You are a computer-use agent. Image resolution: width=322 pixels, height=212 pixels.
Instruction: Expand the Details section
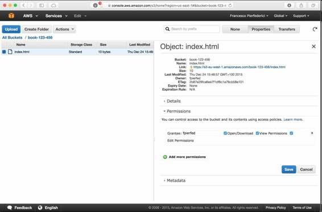coord(174,101)
